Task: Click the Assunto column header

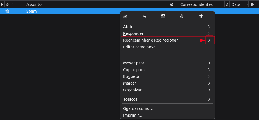Action: [34, 4]
